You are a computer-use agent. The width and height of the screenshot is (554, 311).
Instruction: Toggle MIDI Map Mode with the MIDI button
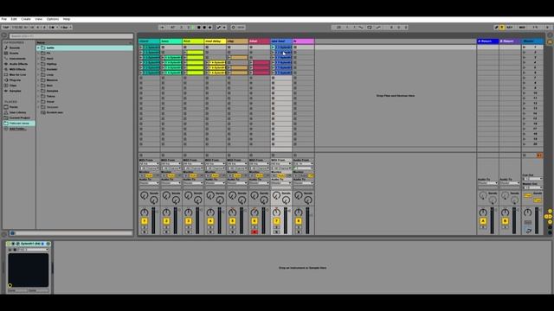click(x=522, y=27)
